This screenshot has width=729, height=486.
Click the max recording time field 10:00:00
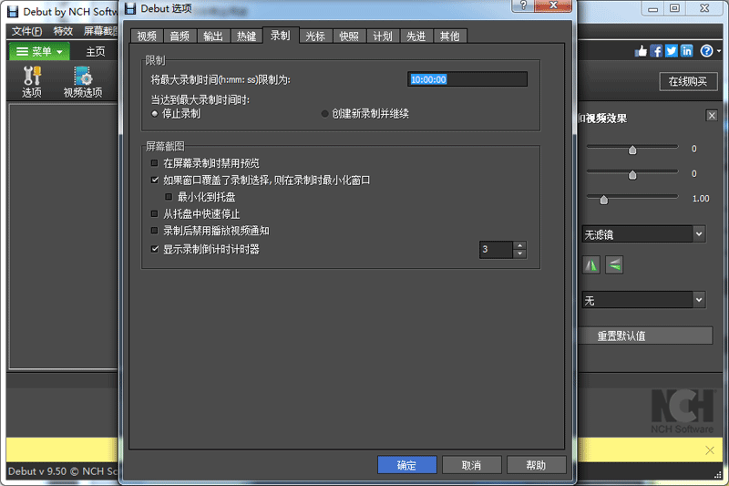(x=467, y=79)
